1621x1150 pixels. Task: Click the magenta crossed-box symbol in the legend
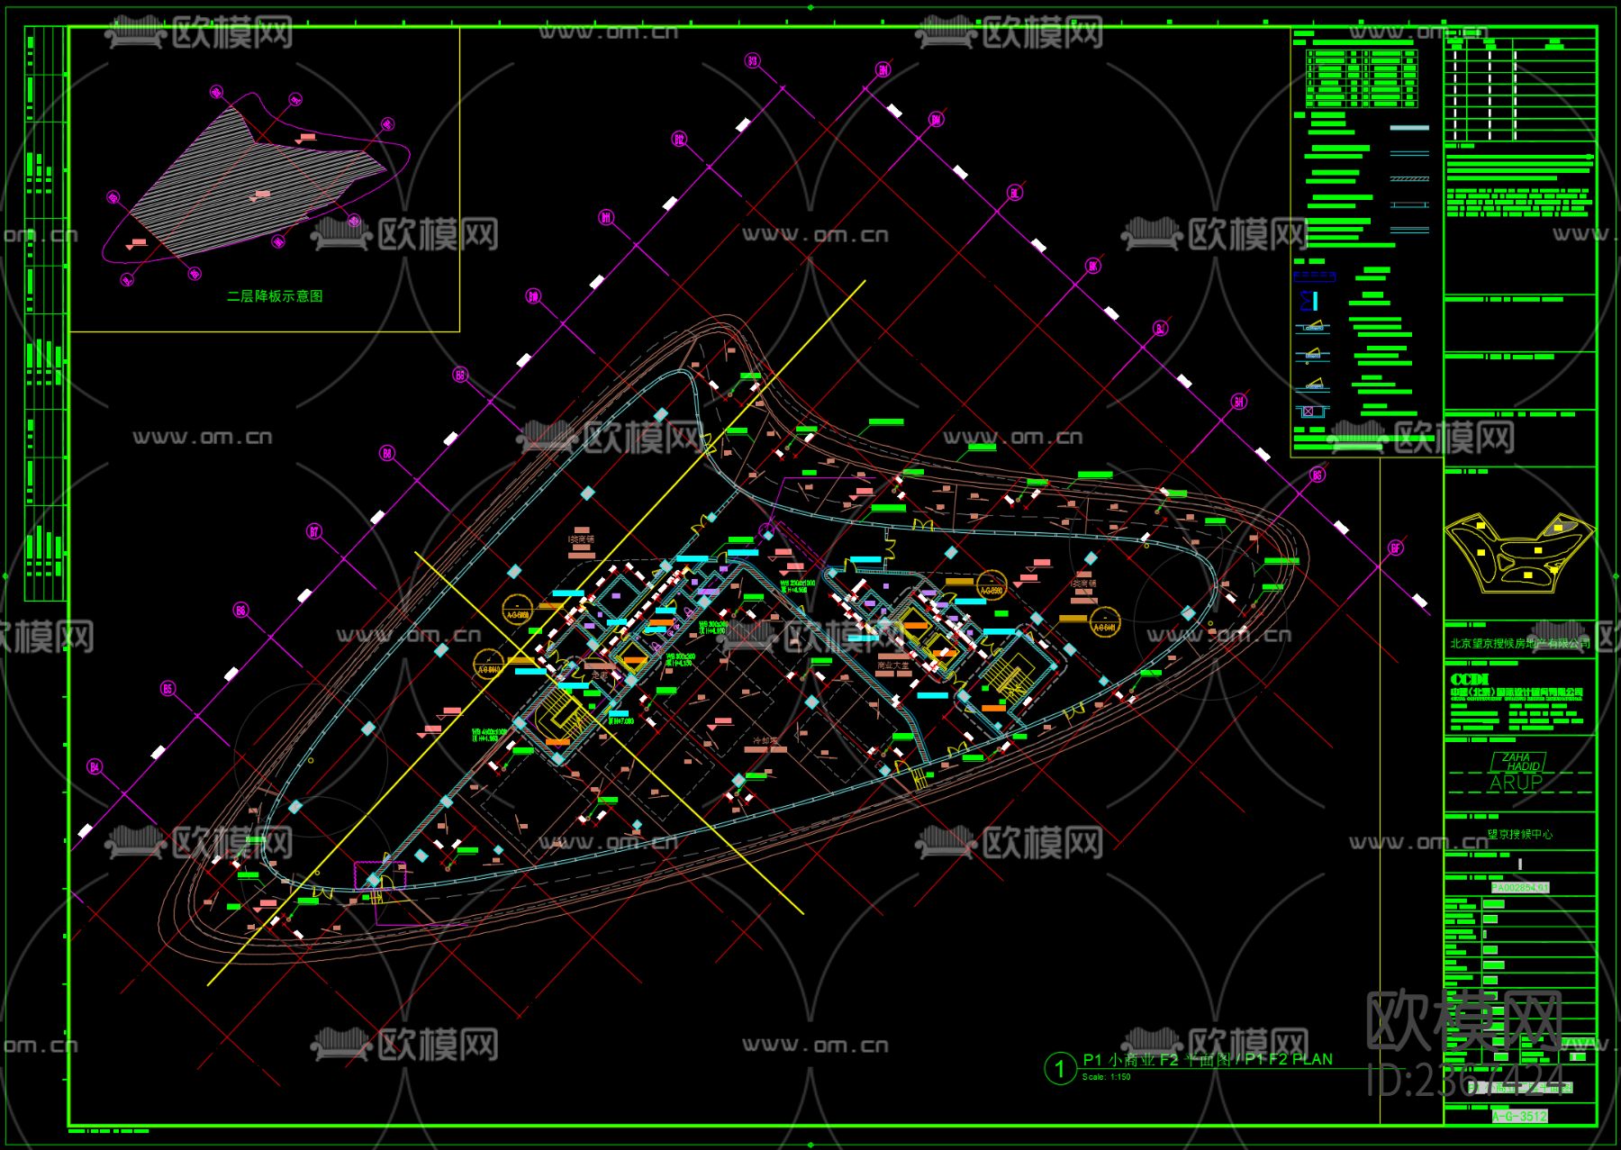1310,412
